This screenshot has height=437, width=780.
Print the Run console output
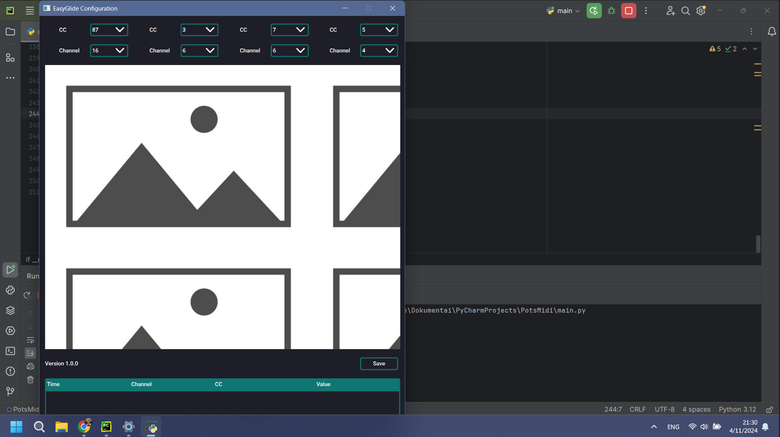[x=30, y=366]
